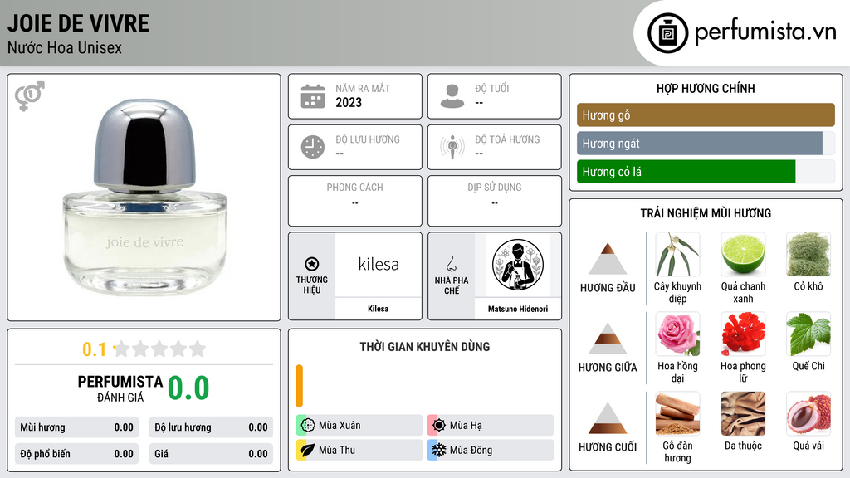The image size is (850, 478).
Task: Open perfumer Matsuno Hidenori's portrait
Action: pyautogui.click(x=518, y=265)
